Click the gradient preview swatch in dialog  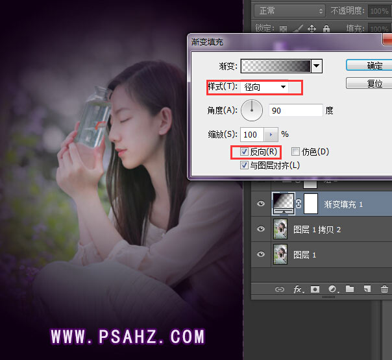coord(276,66)
